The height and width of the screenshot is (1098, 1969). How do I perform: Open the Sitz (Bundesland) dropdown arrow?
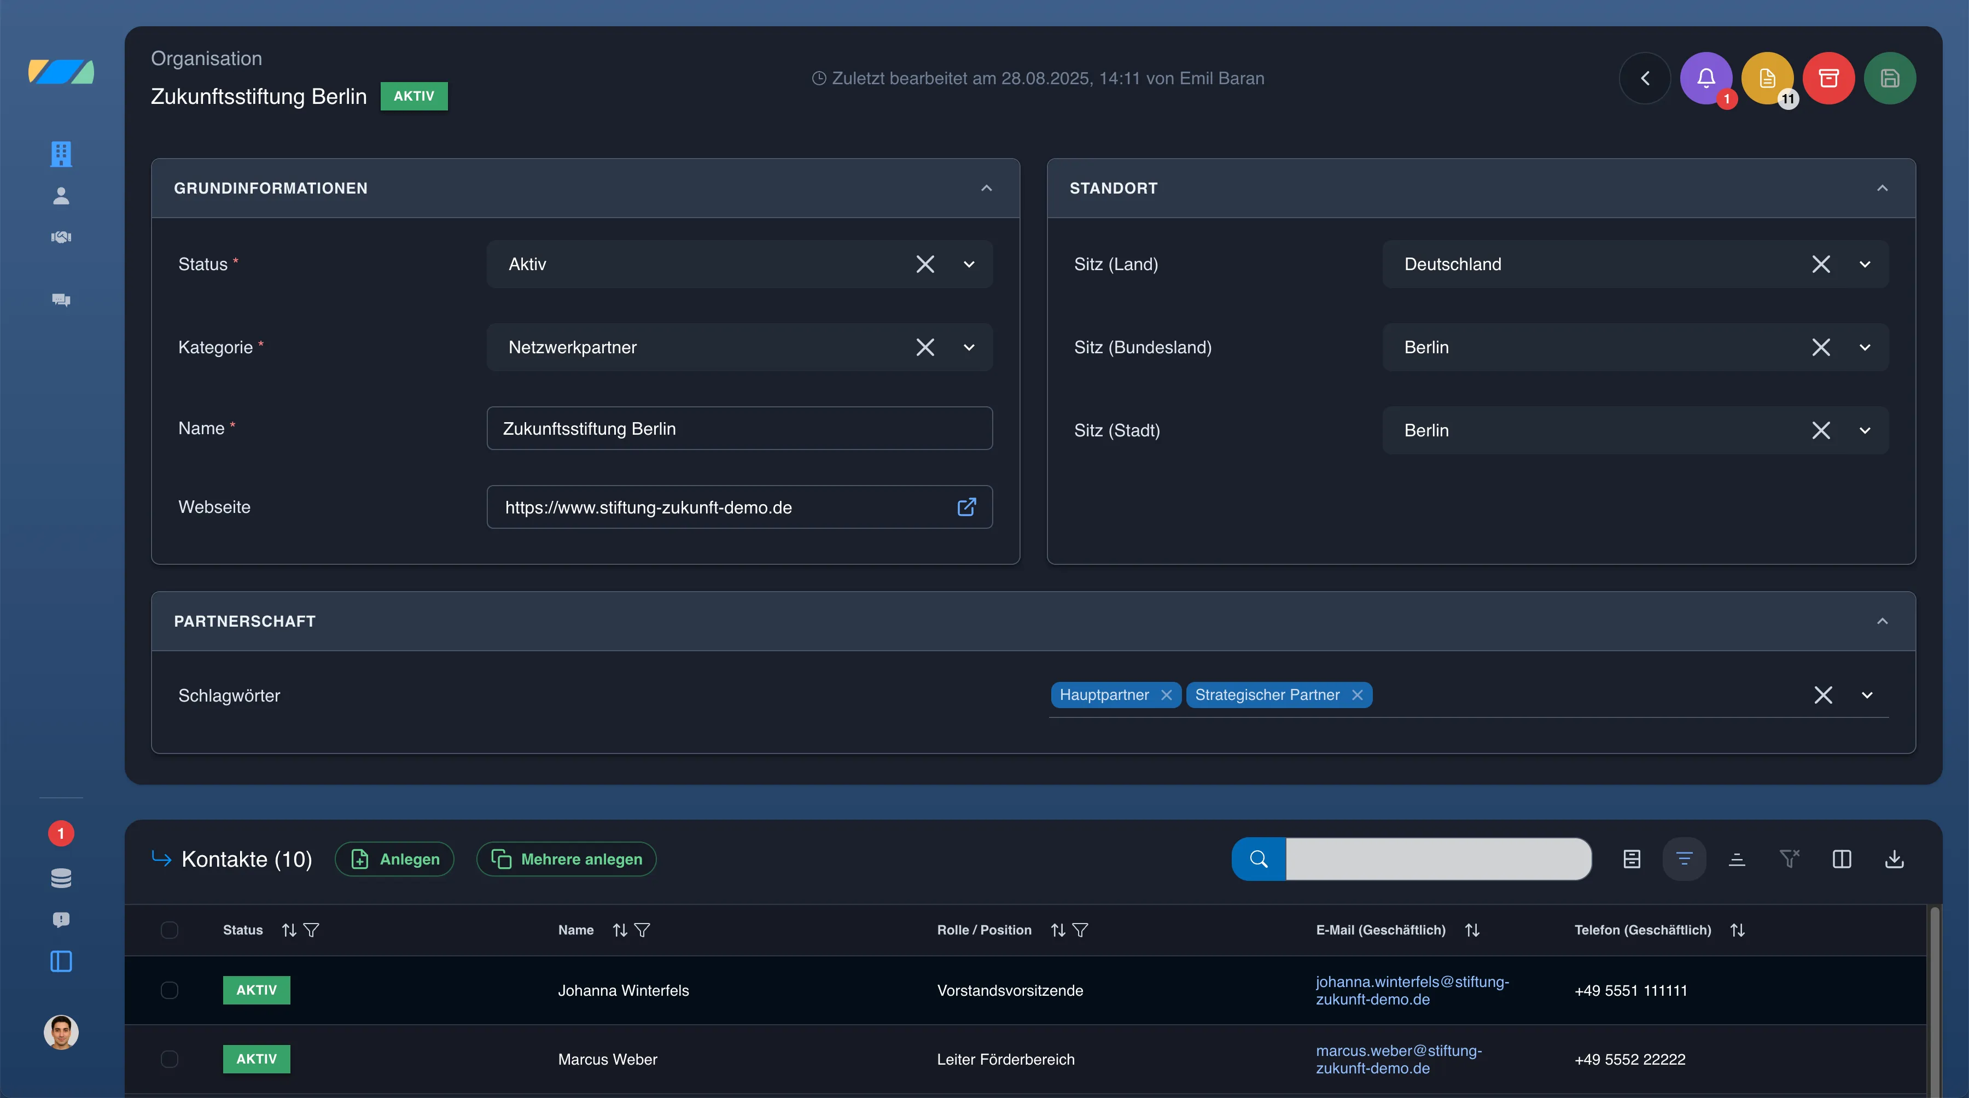tap(1865, 348)
